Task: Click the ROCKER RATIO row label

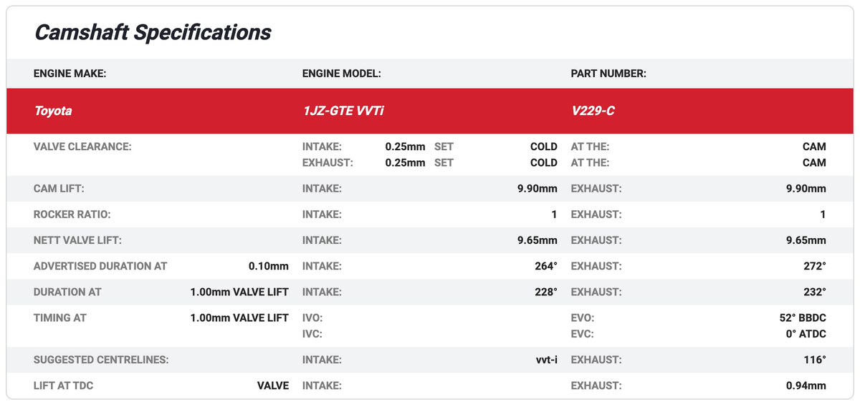Action: coord(72,215)
